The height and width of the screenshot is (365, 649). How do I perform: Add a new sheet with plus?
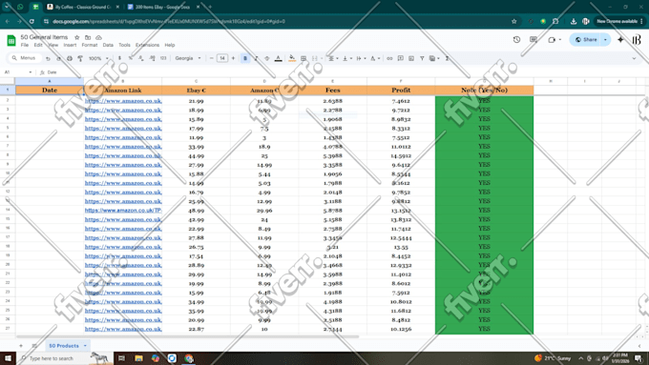pos(21,346)
